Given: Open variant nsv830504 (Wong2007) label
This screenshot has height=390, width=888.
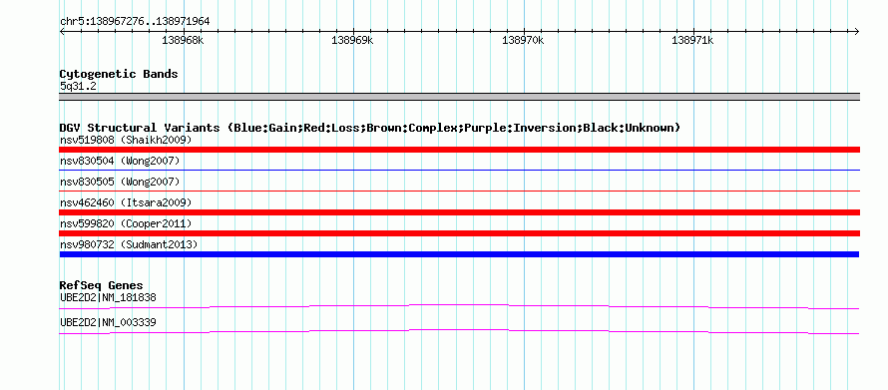Looking at the screenshot, I should pyautogui.click(x=120, y=161).
